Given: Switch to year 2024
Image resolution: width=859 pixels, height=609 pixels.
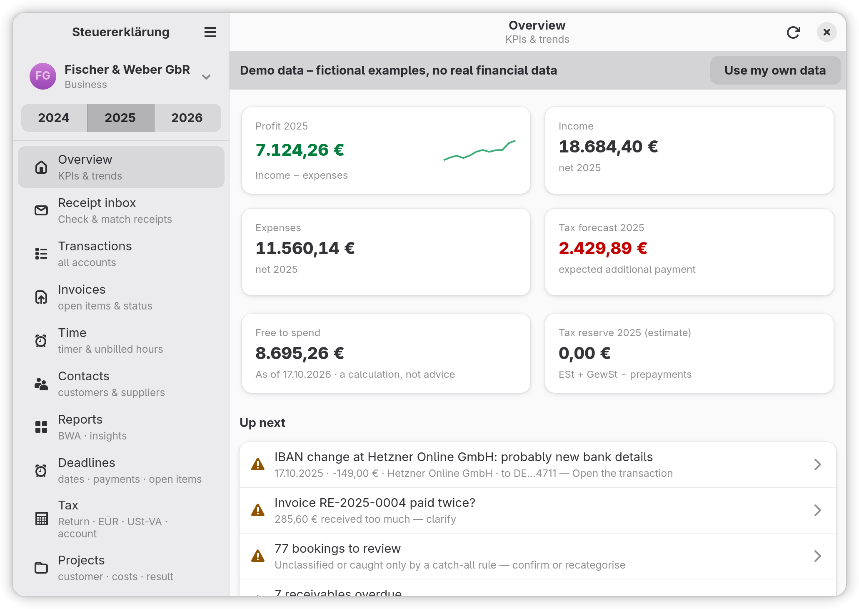Looking at the screenshot, I should click(54, 118).
